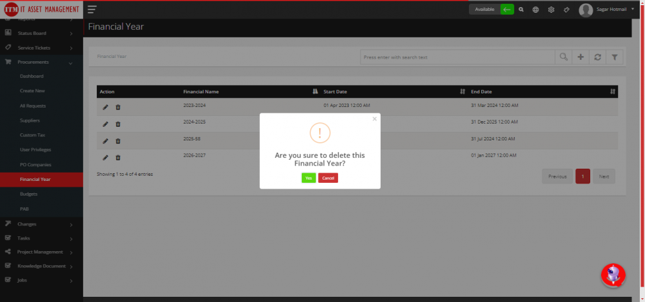Open User Privileges in sidebar
The width and height of the screenshot is (645, 302).
pyautogui.click(x=35, y=149)
